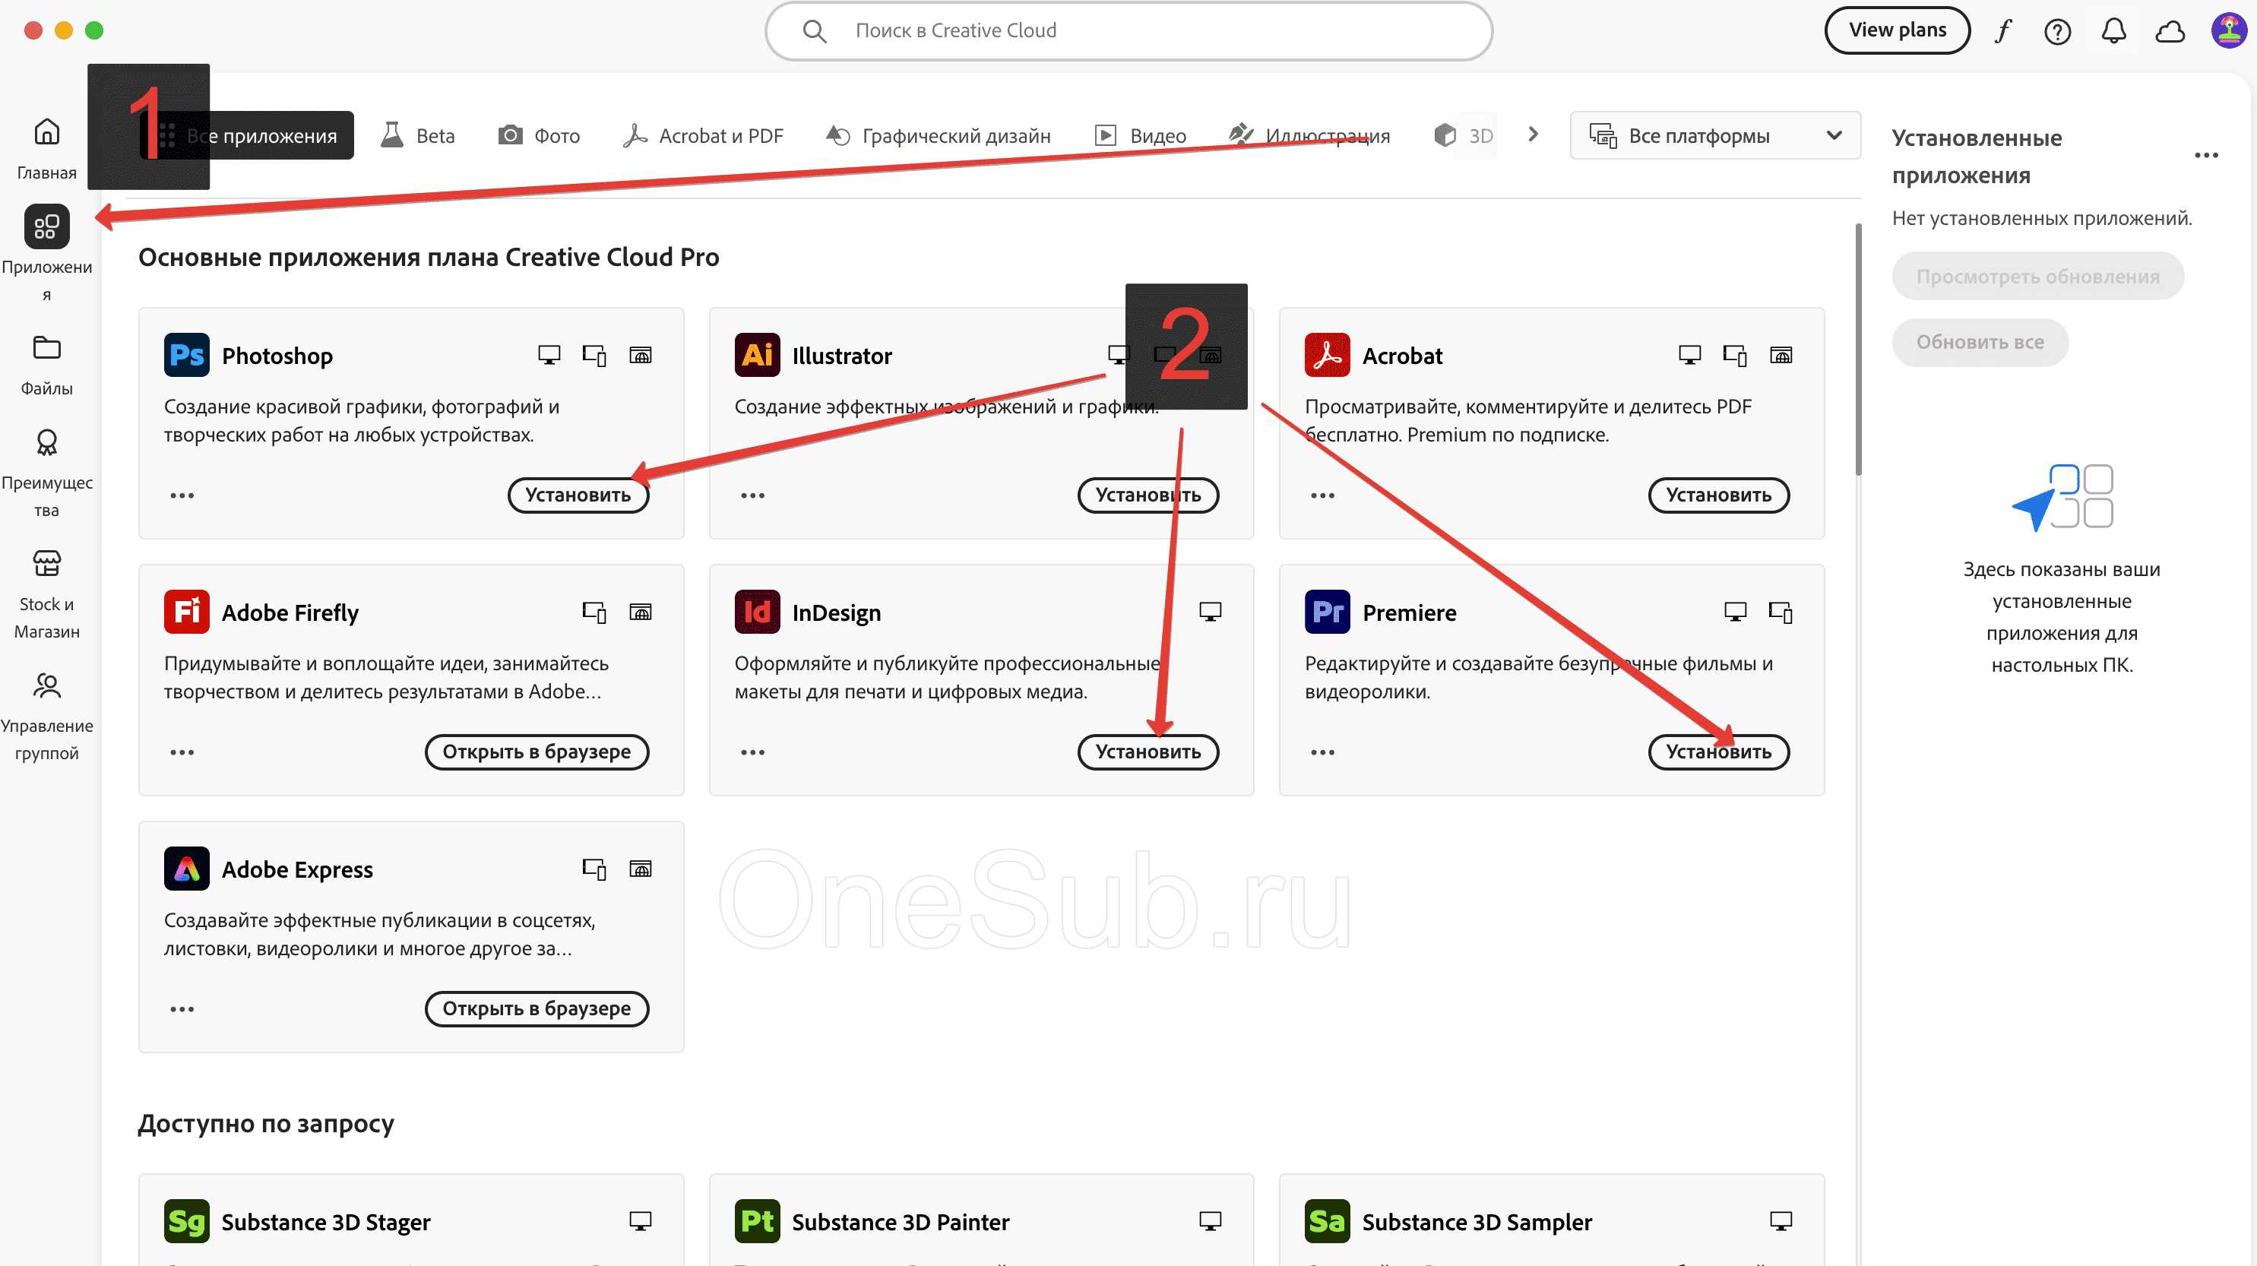Click the web platform icon on Illustrator card

coord(1211,355)
